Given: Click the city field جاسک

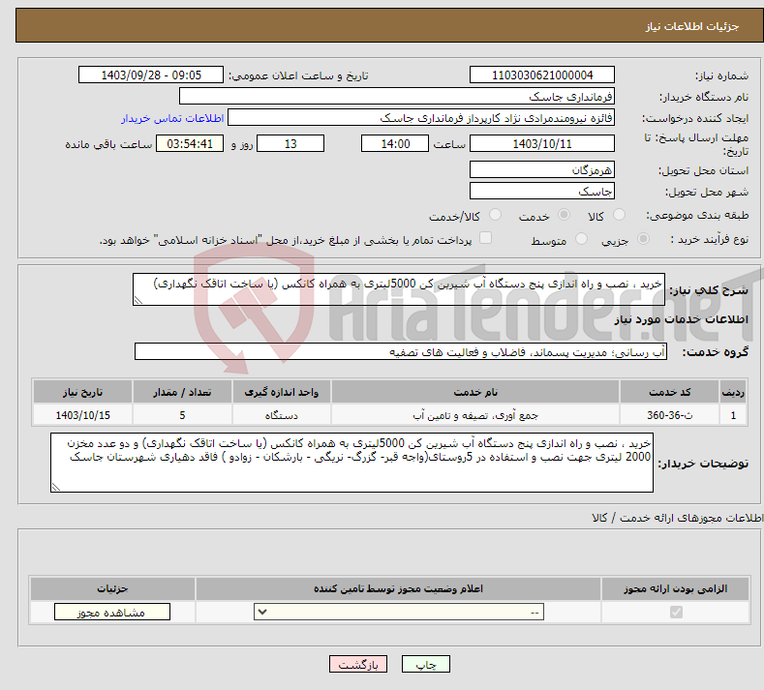Looking at the screenshot, I should pyautogui.click(x=542, y=191).
